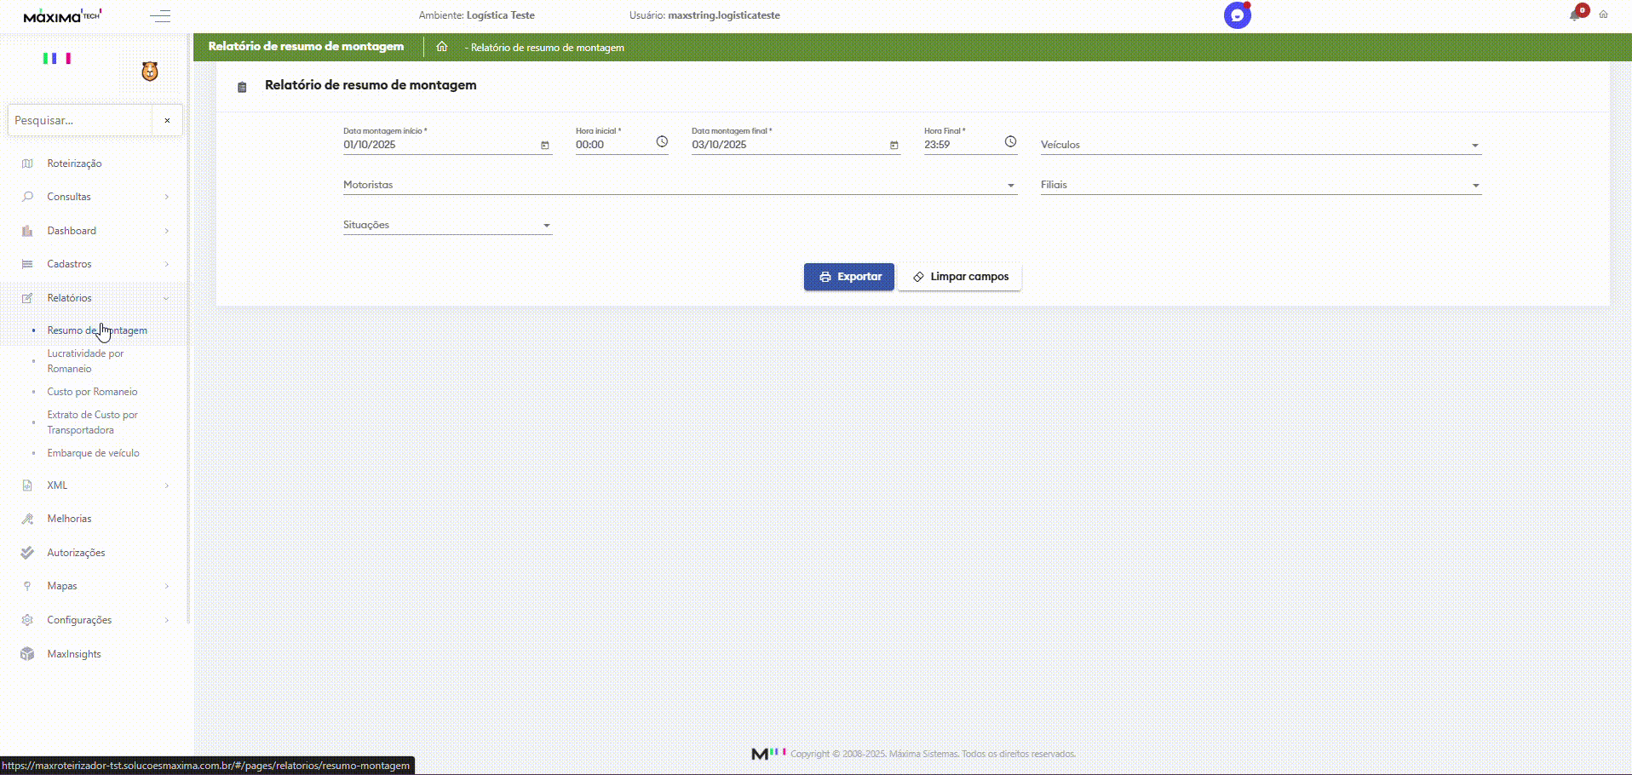Viewport: 1632px width, 775px height.
Task: Open the chat support bubble icon
Action: pyautogui.click(x=1238, y=15)
